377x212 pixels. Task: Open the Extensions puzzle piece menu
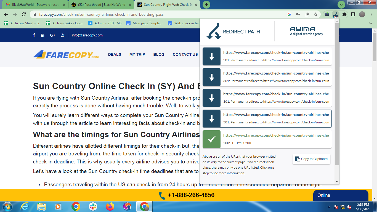pos(344,14)
